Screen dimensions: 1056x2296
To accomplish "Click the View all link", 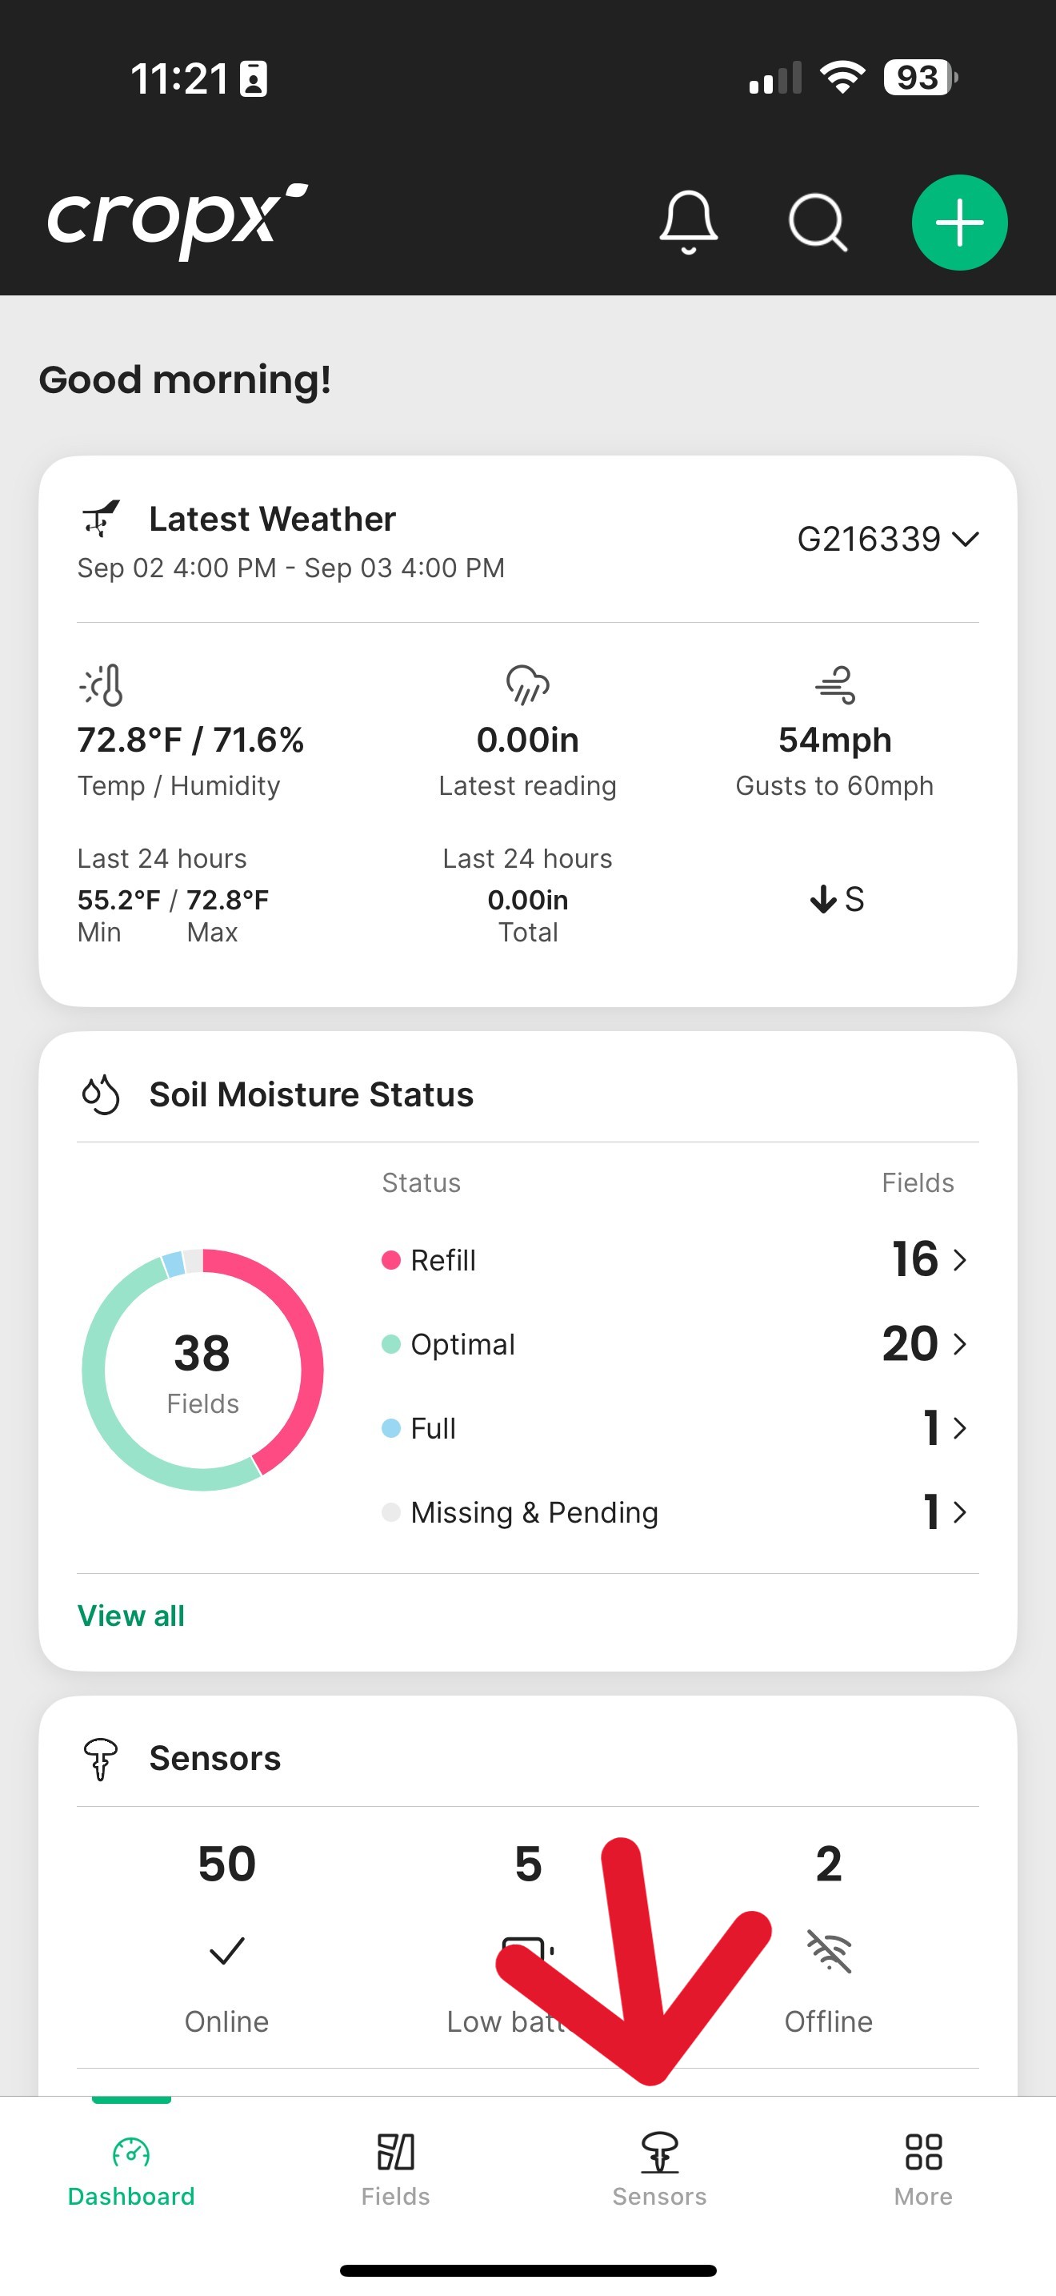I will 131,1615.
